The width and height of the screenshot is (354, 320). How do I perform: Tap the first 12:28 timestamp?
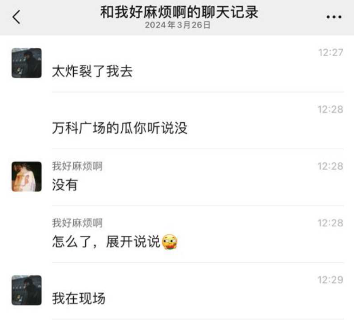coord(331,109)
